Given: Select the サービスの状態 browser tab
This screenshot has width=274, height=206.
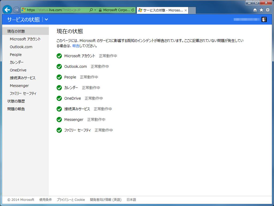Looking at the screenshot, I should (x=163, y=10).
